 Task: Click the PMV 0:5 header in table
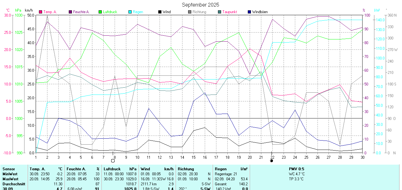(x=296, y=169)
